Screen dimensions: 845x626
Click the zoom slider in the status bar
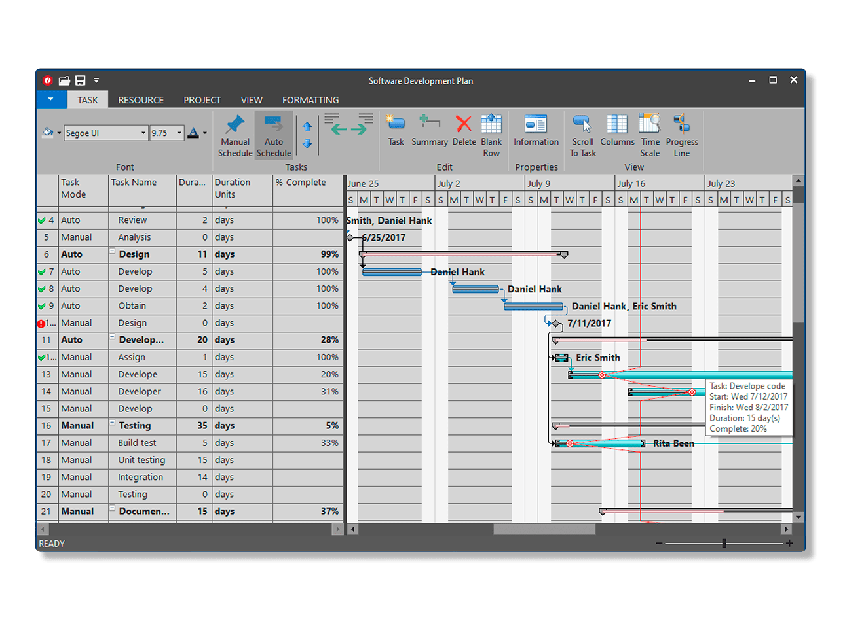pyautogui.click(x=724, y=543)
